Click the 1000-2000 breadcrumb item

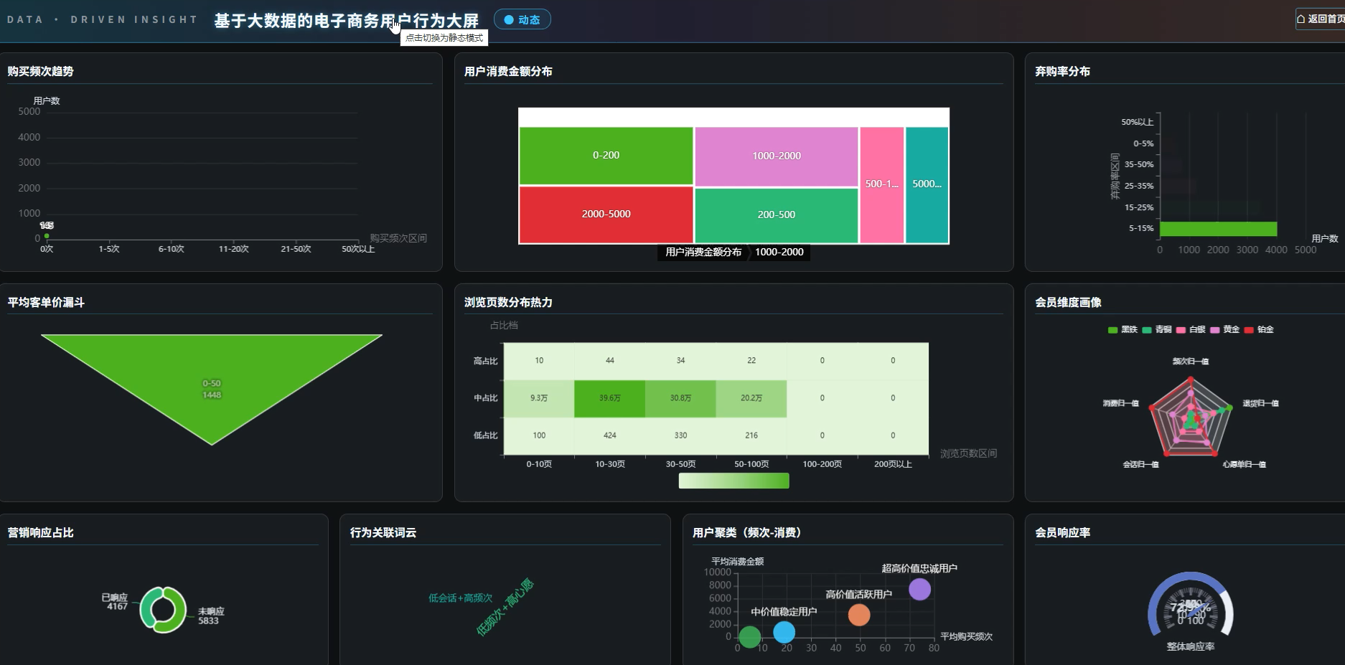point(779,252)
